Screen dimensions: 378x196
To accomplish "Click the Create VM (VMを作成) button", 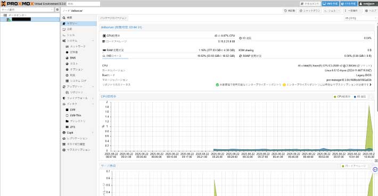I will pos(330,4).
